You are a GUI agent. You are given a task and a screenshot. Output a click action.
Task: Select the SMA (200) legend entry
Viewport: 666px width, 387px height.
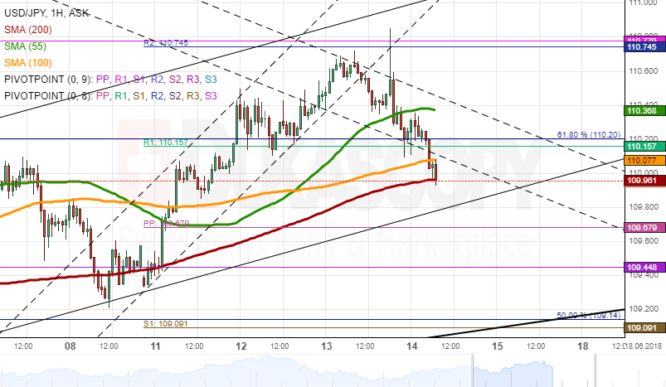(28, 30)
